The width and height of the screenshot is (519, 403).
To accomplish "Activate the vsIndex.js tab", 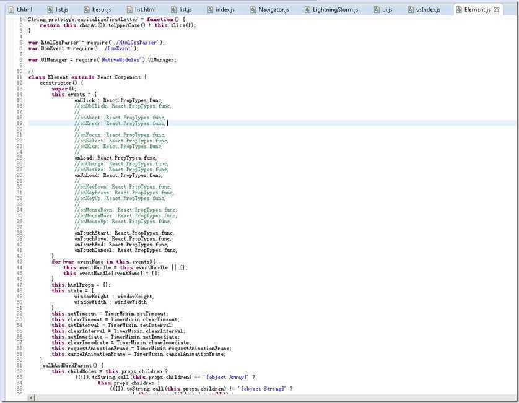I will (x=428, y=10).
